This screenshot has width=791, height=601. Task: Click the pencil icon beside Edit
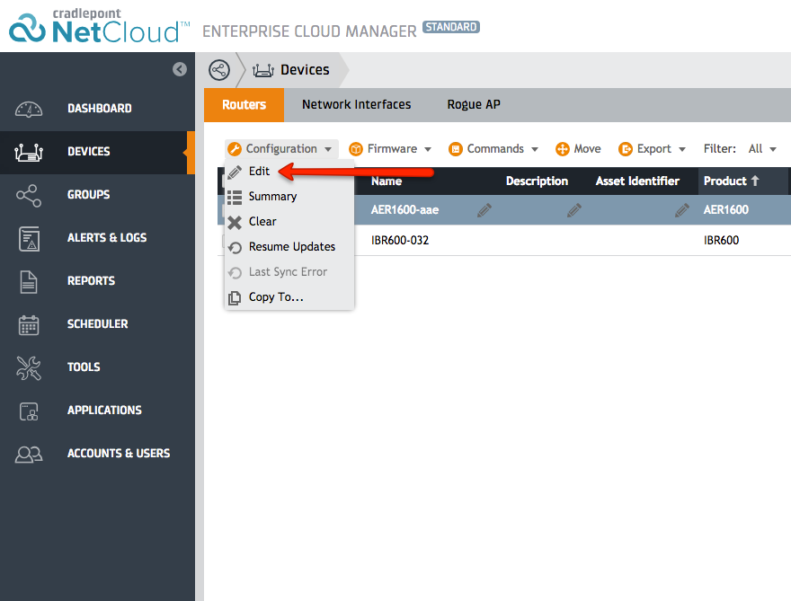[235, 172]
